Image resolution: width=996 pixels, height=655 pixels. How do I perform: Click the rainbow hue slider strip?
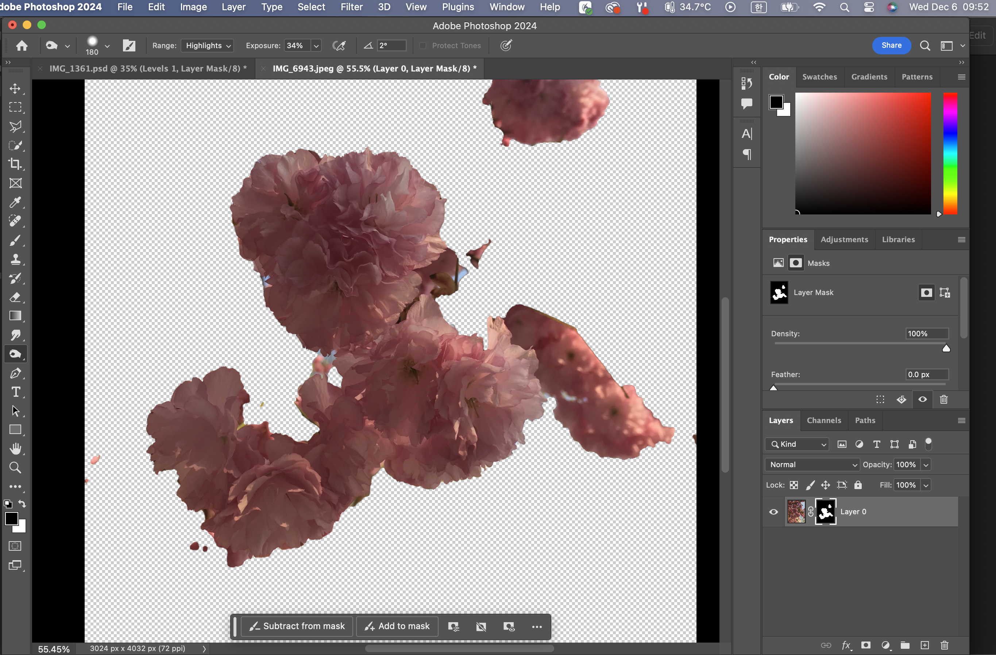pos(950,153)
